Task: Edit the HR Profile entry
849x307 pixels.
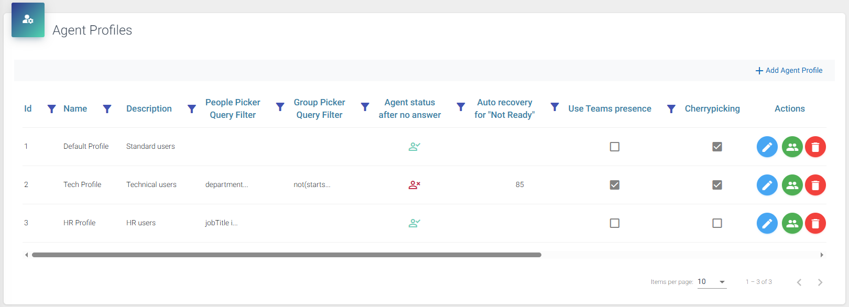Action: (767, 223)
